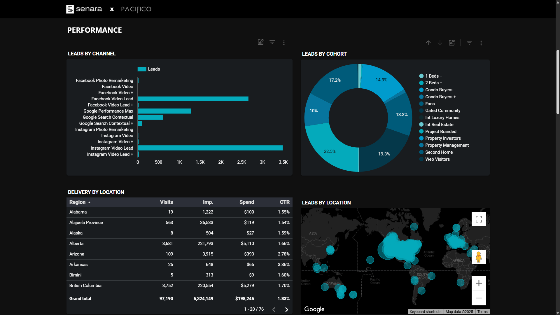Open three-dot menu above Leads by Channel

tap(284, 43)
